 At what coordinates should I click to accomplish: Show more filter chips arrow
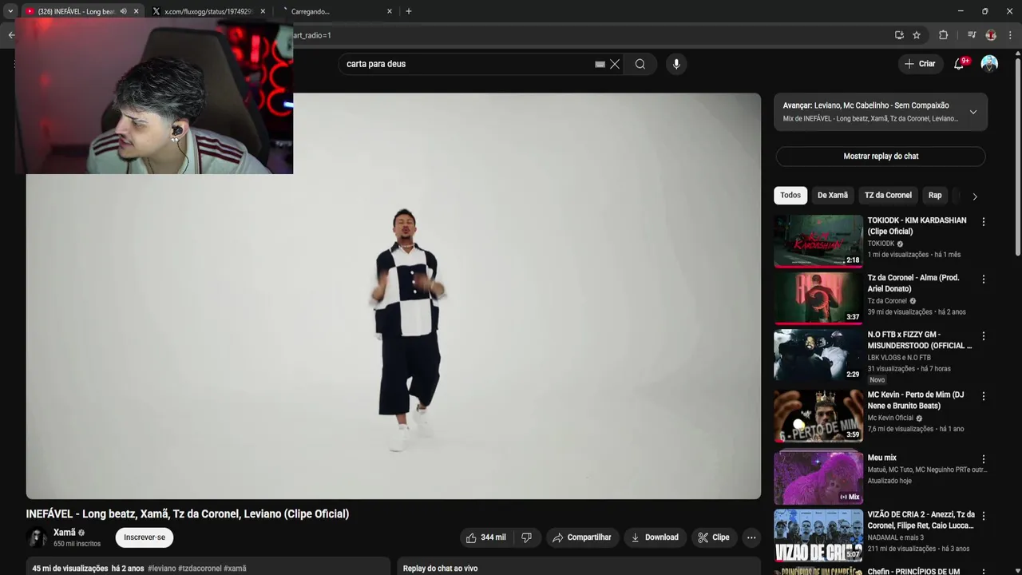coord(974,196)
